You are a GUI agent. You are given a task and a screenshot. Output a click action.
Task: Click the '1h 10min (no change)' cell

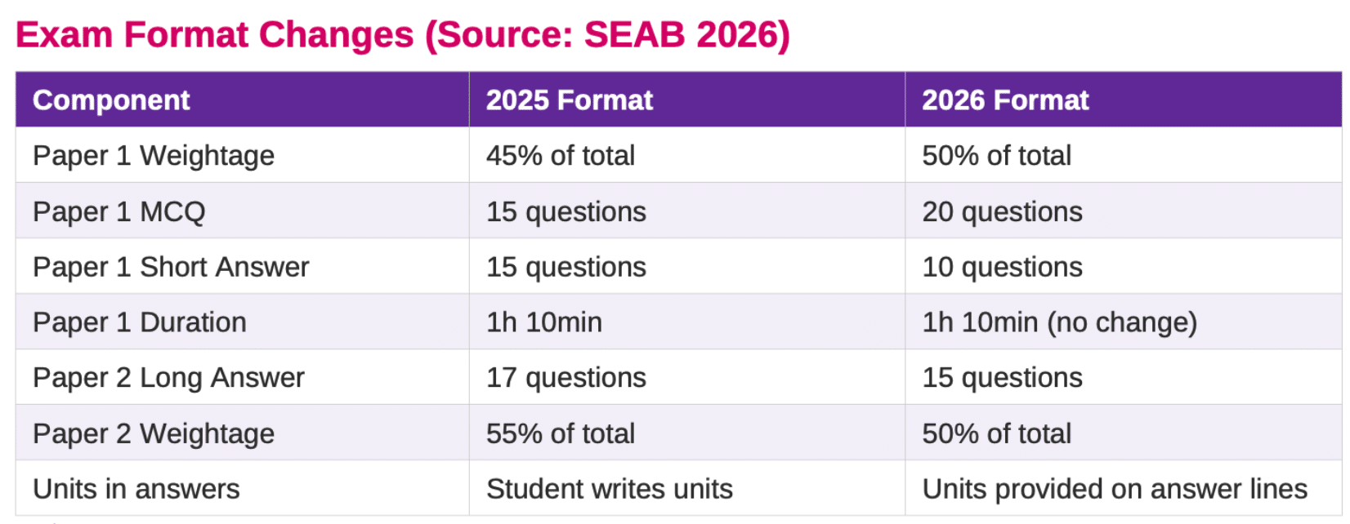tap(1059, 322)
